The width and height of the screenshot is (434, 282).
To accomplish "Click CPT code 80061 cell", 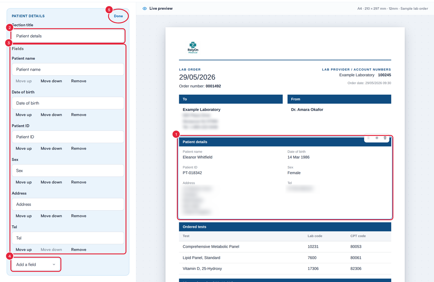I will coord(356,258).
